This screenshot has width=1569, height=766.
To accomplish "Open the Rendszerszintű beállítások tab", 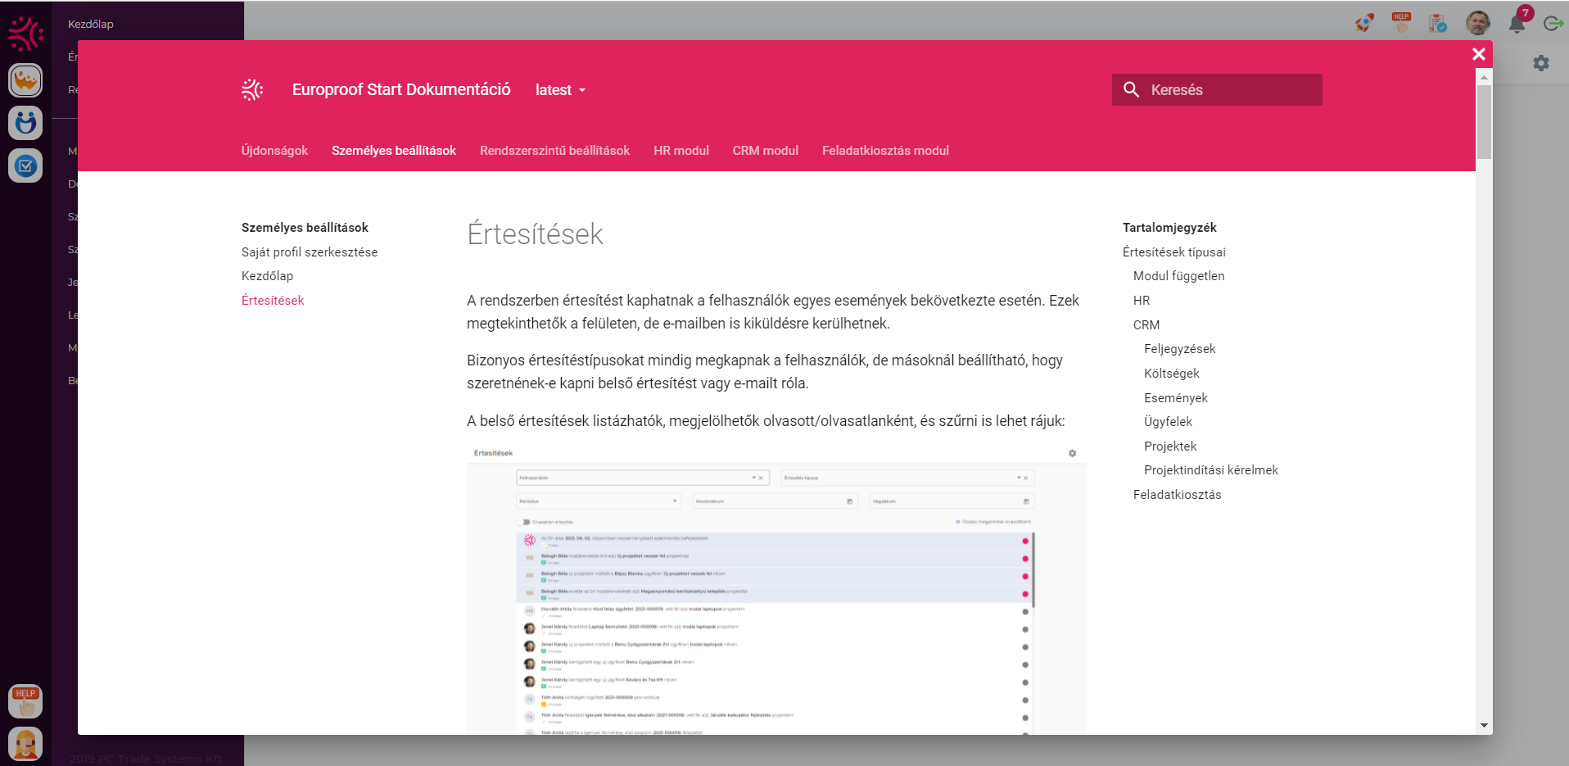I will [x=554, y=151].
